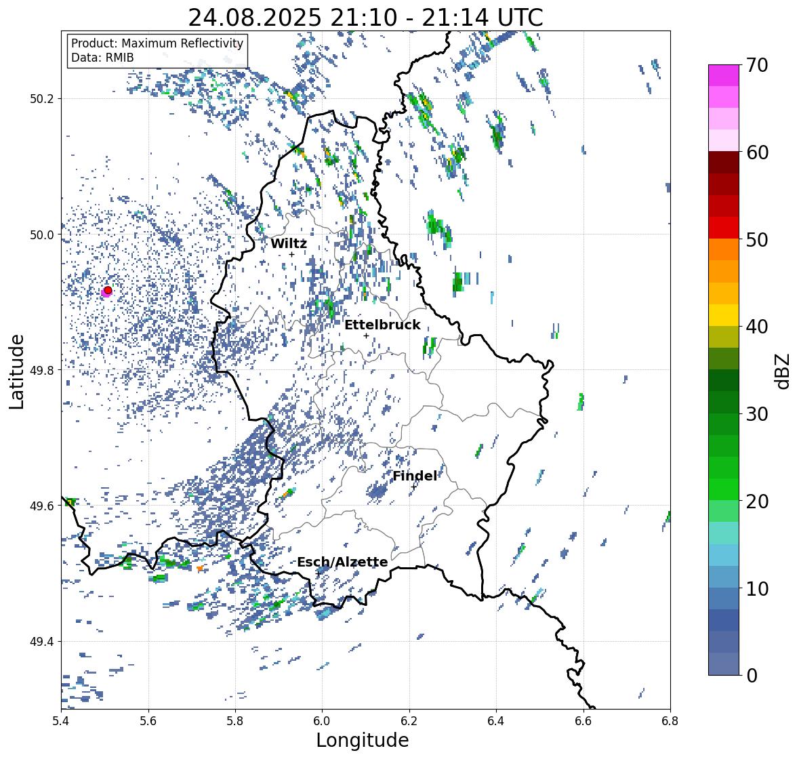The width and height of the screenshot is (799, 757).
Task: Click the dBZ colorbar label
Action: point(783,371)
